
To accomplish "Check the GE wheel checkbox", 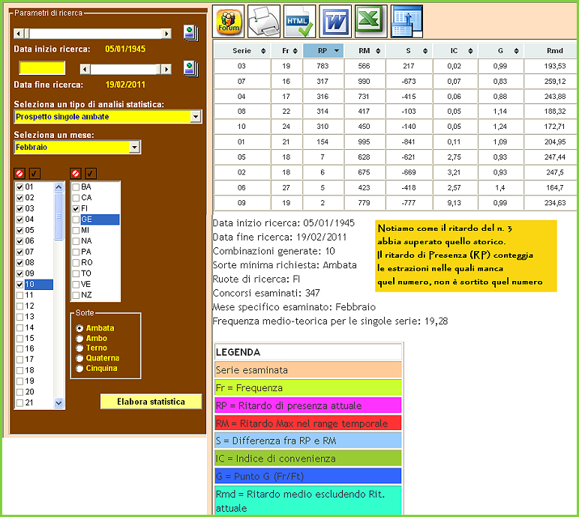I will (76, 220).
